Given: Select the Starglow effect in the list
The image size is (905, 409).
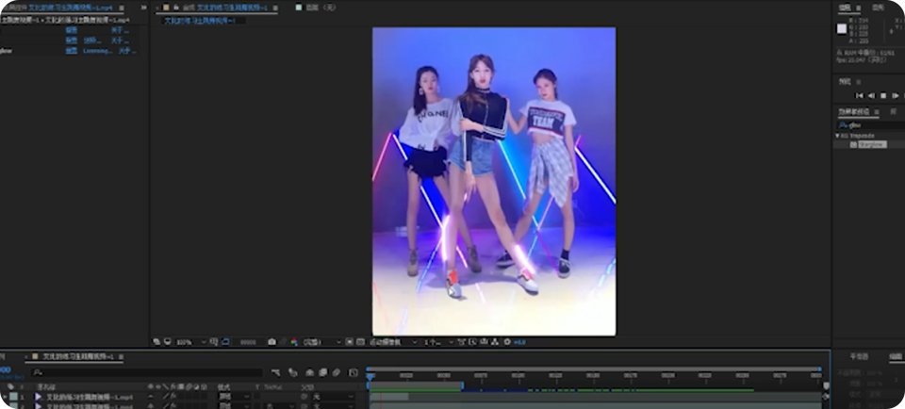Looking at the screenshot, I should click(x=871, y=145).
